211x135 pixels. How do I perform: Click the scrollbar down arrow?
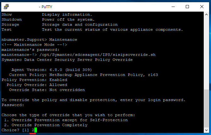pyautogui.click(x=206, y=130)
